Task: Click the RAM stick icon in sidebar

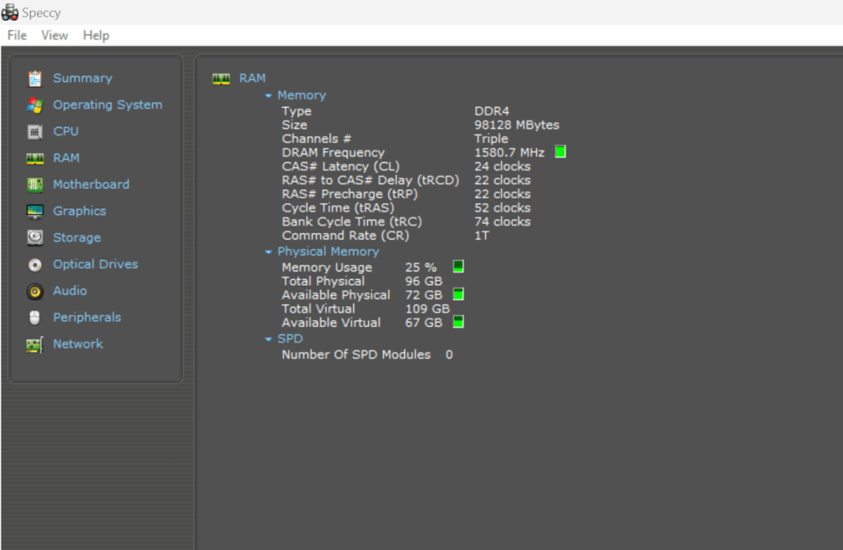Action: 35,158
